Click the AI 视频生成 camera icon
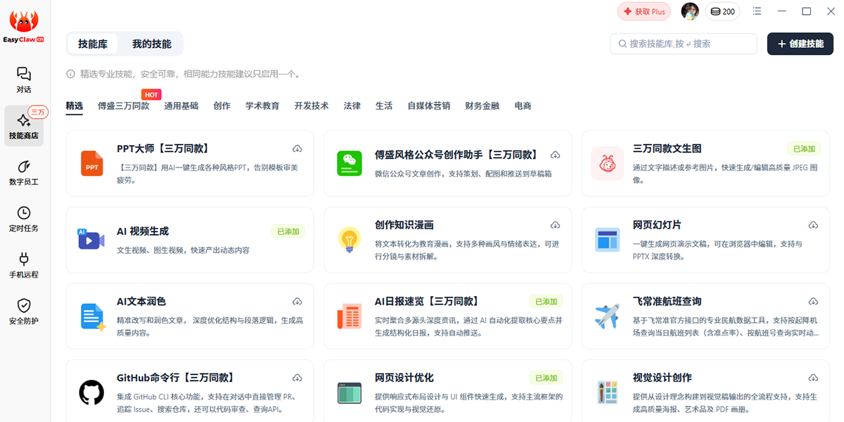844x422 pixels. pos(91,240)
